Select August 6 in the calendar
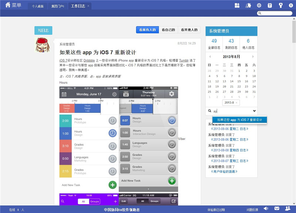 coord(225,76)
